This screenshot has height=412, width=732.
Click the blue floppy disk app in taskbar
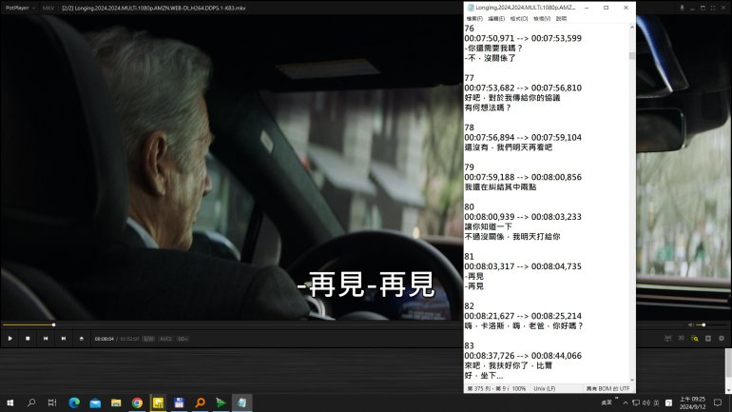(x=179, y=402)
